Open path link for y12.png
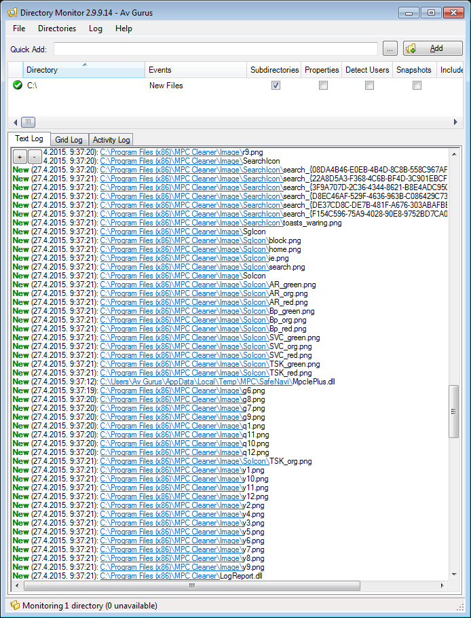The width and height of the screenshot is (471, 618). tap(171, 496)
